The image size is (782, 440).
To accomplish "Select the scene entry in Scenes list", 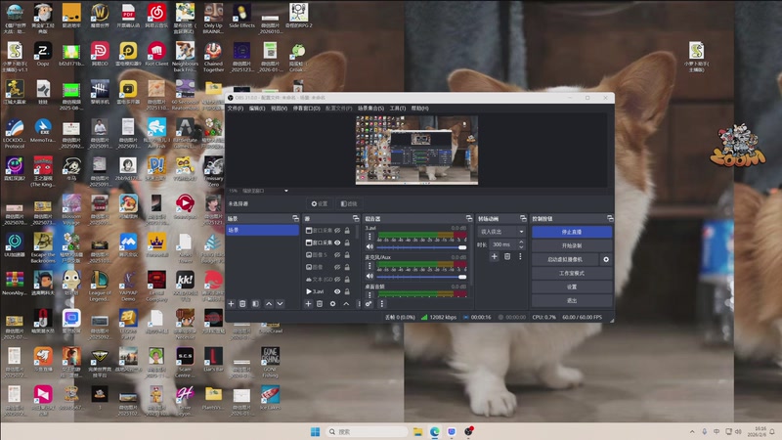I will point(262,230).
